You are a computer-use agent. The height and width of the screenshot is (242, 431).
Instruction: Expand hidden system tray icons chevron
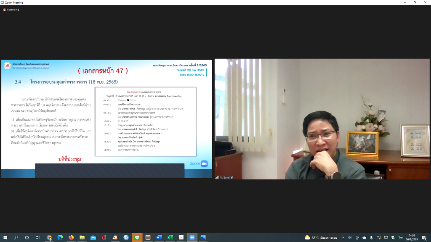click(343, 238)
